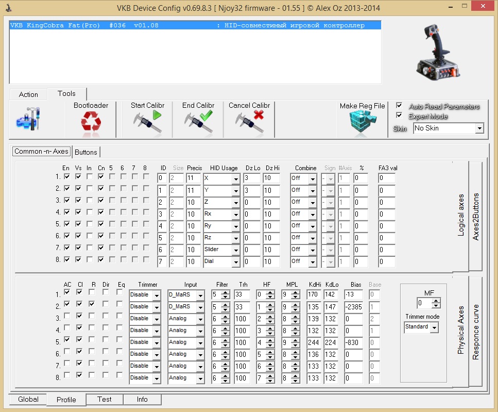Screen dimensions: 498x412
Task: Click the joystick device picture
Action: coord(438,52)
